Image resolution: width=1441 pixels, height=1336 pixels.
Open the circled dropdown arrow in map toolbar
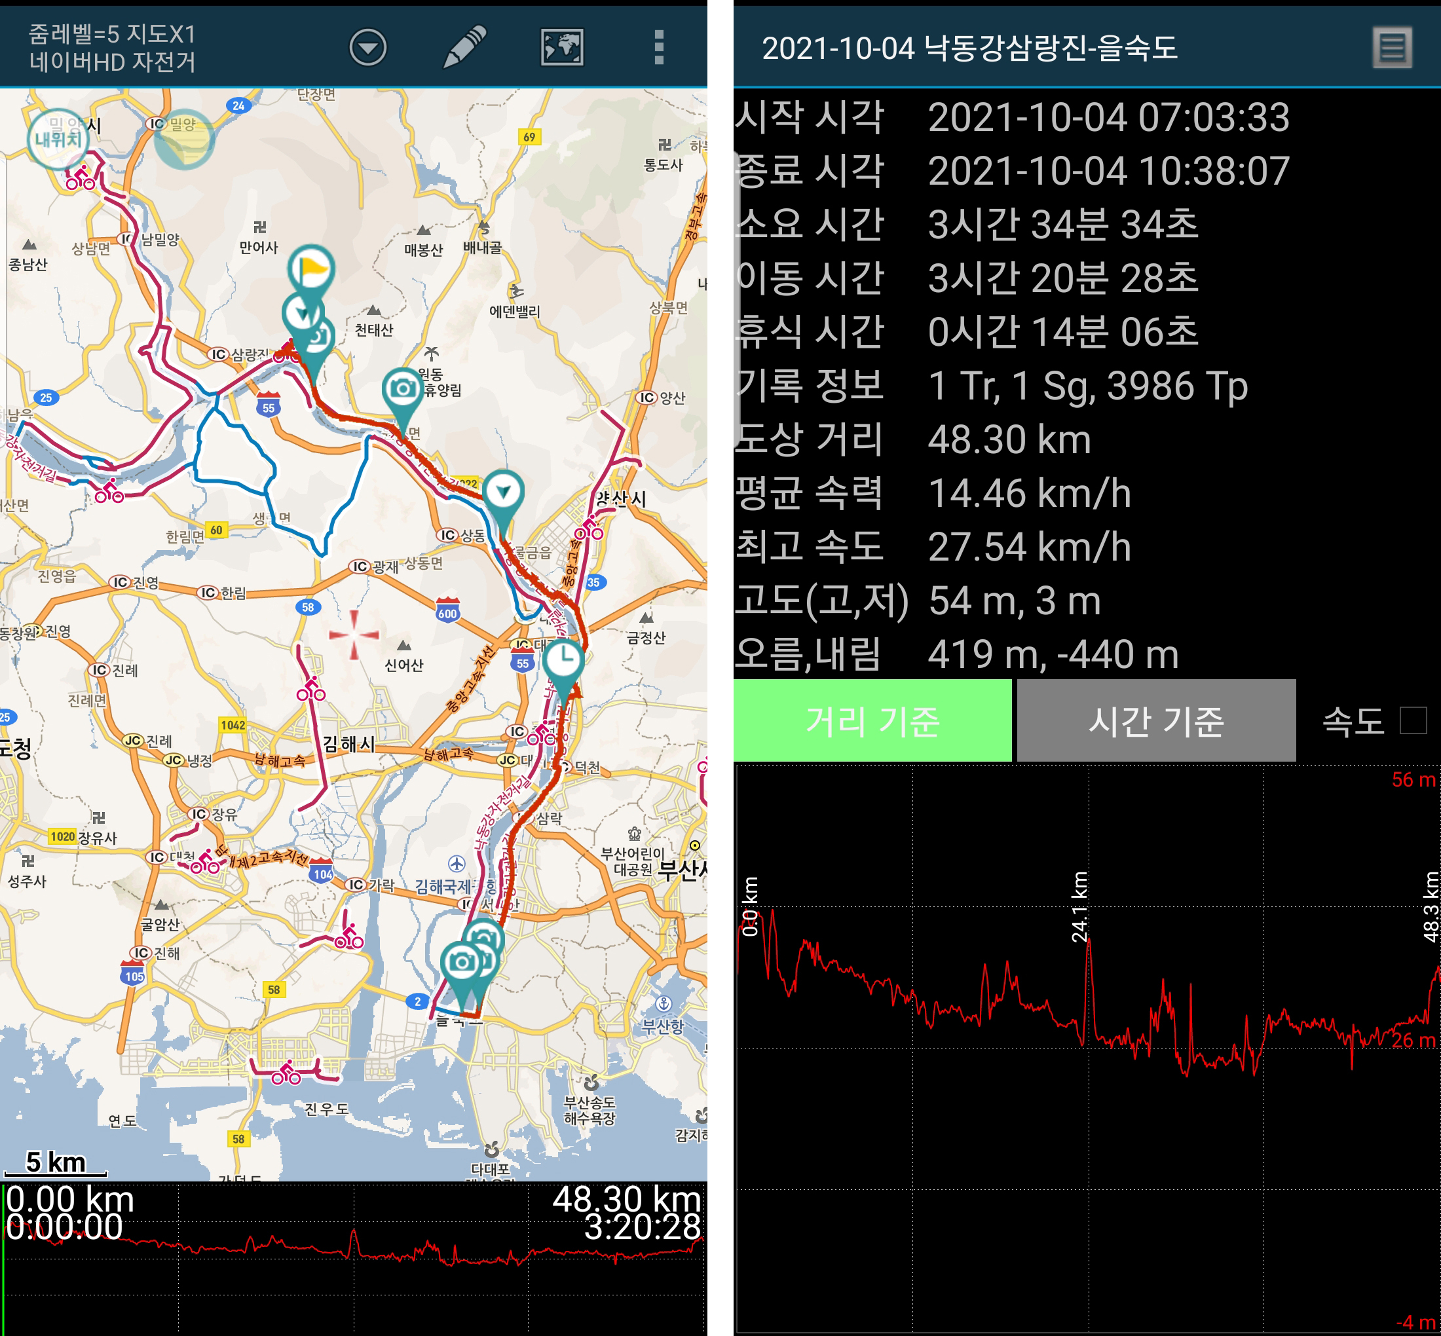[x=368, y=48]
